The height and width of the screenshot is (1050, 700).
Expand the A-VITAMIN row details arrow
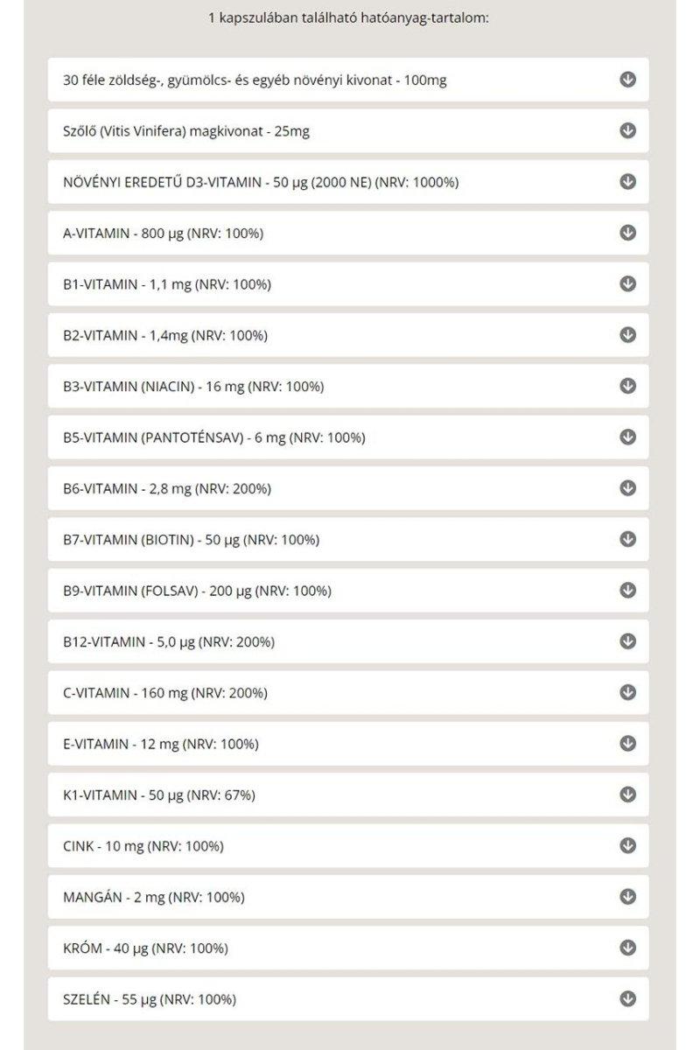pyautogui.click(x=626, y=232)
